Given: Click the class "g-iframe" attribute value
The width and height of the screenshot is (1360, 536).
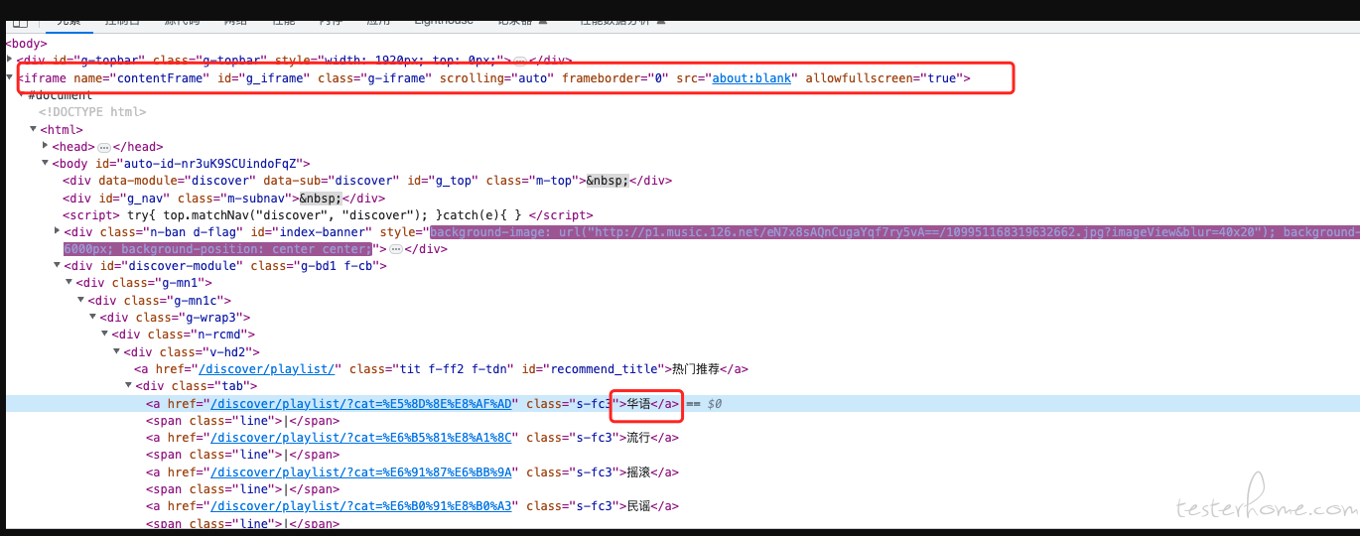Looking at the screenshot, I should (x=395, y=77).
